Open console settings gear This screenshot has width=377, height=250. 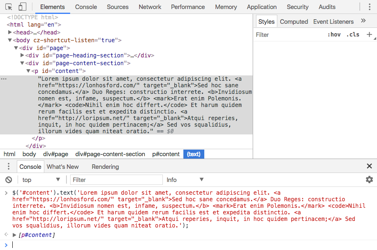coord(369,180)
